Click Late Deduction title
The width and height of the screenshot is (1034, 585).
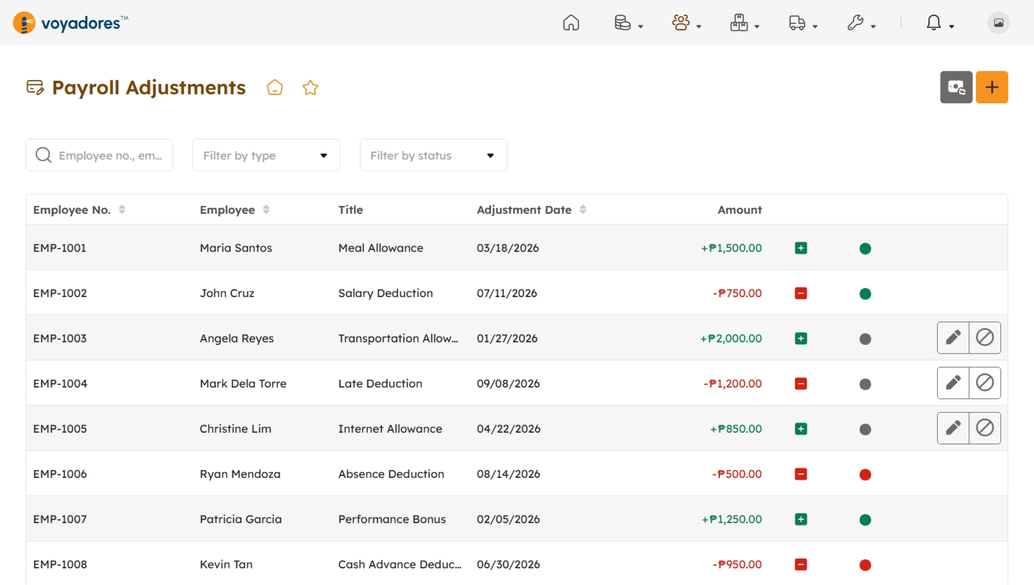[380, 384]
